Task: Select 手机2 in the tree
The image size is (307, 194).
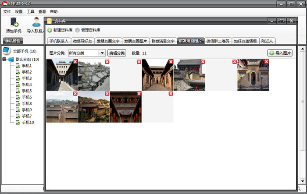Action: pyautogui.click(x=27, y=72)
